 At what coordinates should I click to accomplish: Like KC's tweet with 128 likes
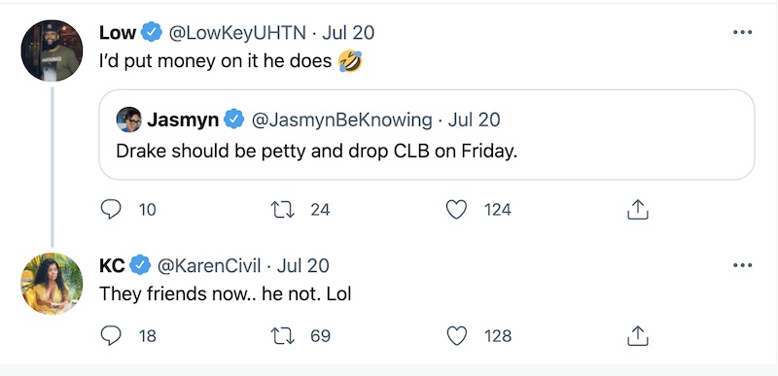pyautogui.click(x=456, y=336)
